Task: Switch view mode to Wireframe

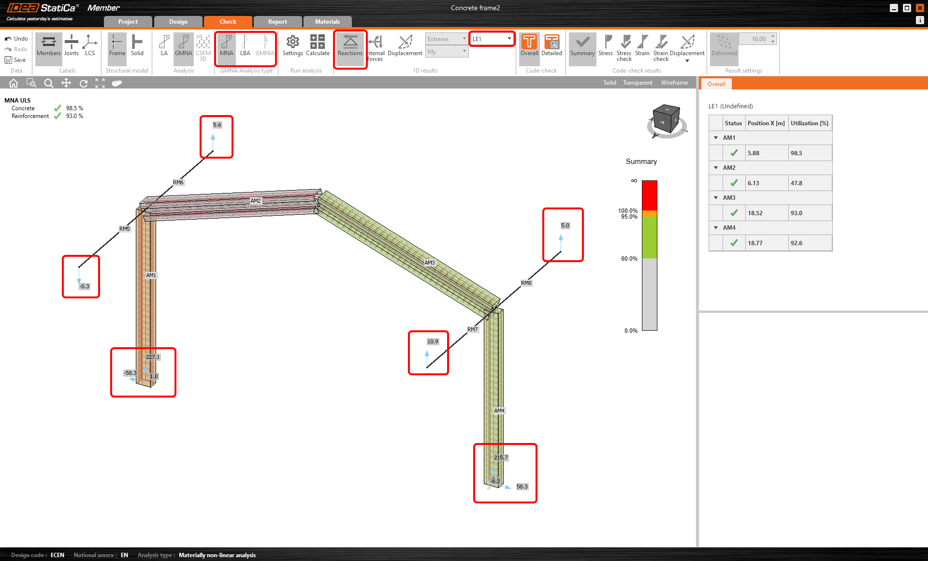Action: (x=674, y=83)
